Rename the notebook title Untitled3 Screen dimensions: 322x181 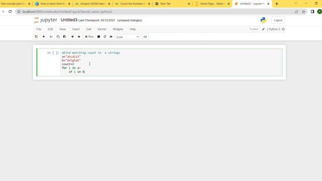pos(69,20)
